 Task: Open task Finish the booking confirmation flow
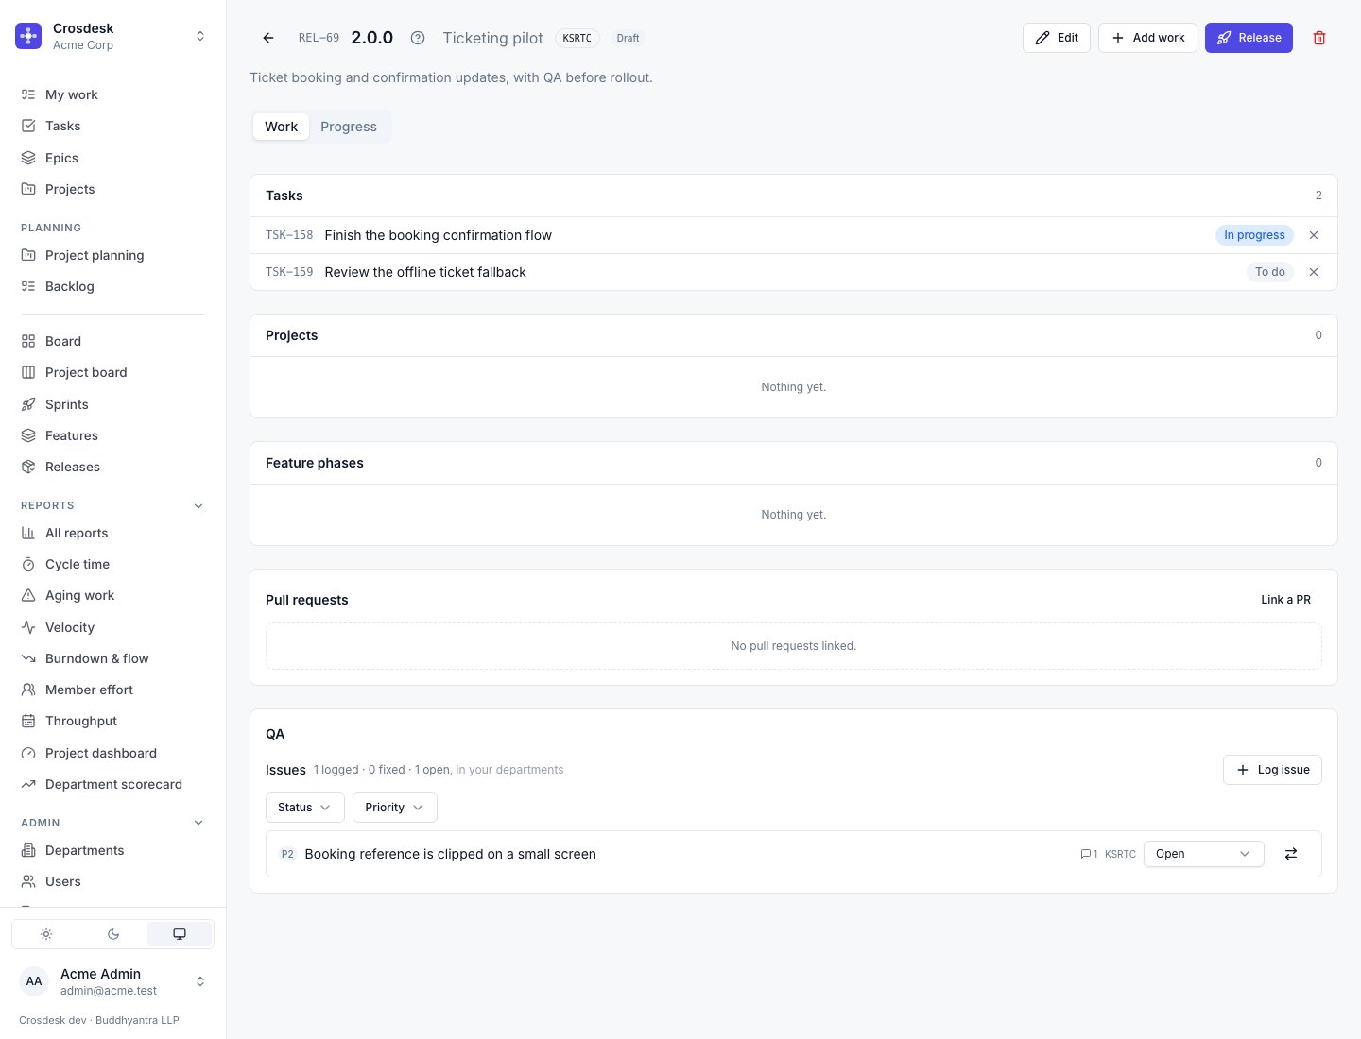(x=439, y=235)
